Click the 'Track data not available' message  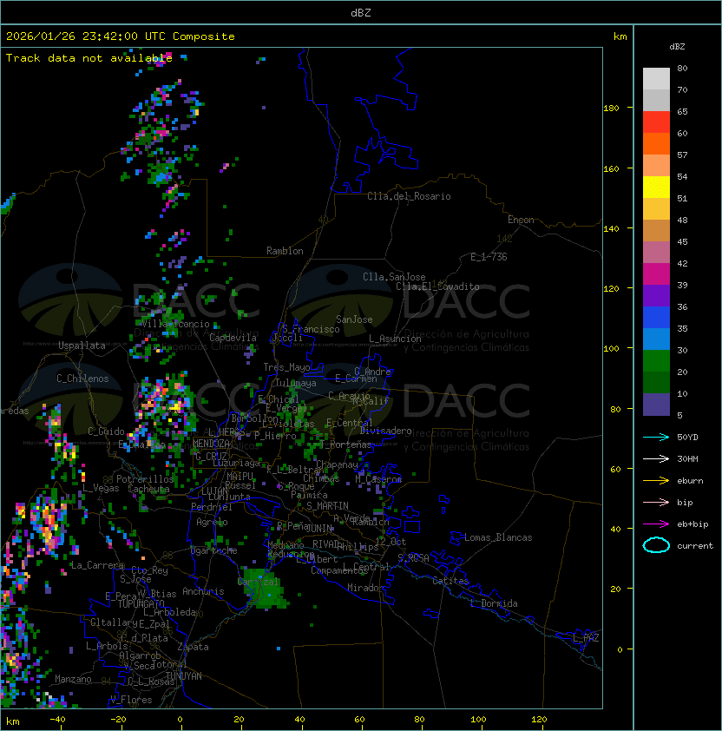[89, 58]
